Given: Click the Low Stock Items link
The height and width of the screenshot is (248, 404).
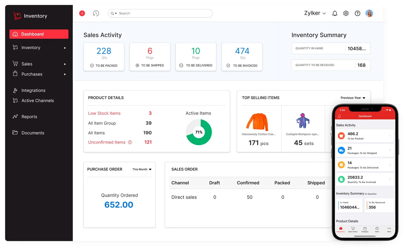Looking at the screenshot, I should point(104,113).
